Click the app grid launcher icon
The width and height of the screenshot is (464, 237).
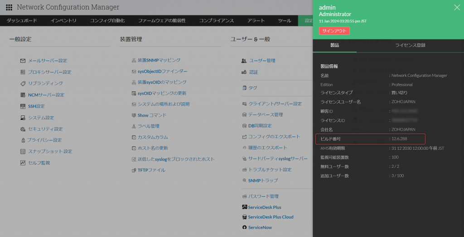9,7
